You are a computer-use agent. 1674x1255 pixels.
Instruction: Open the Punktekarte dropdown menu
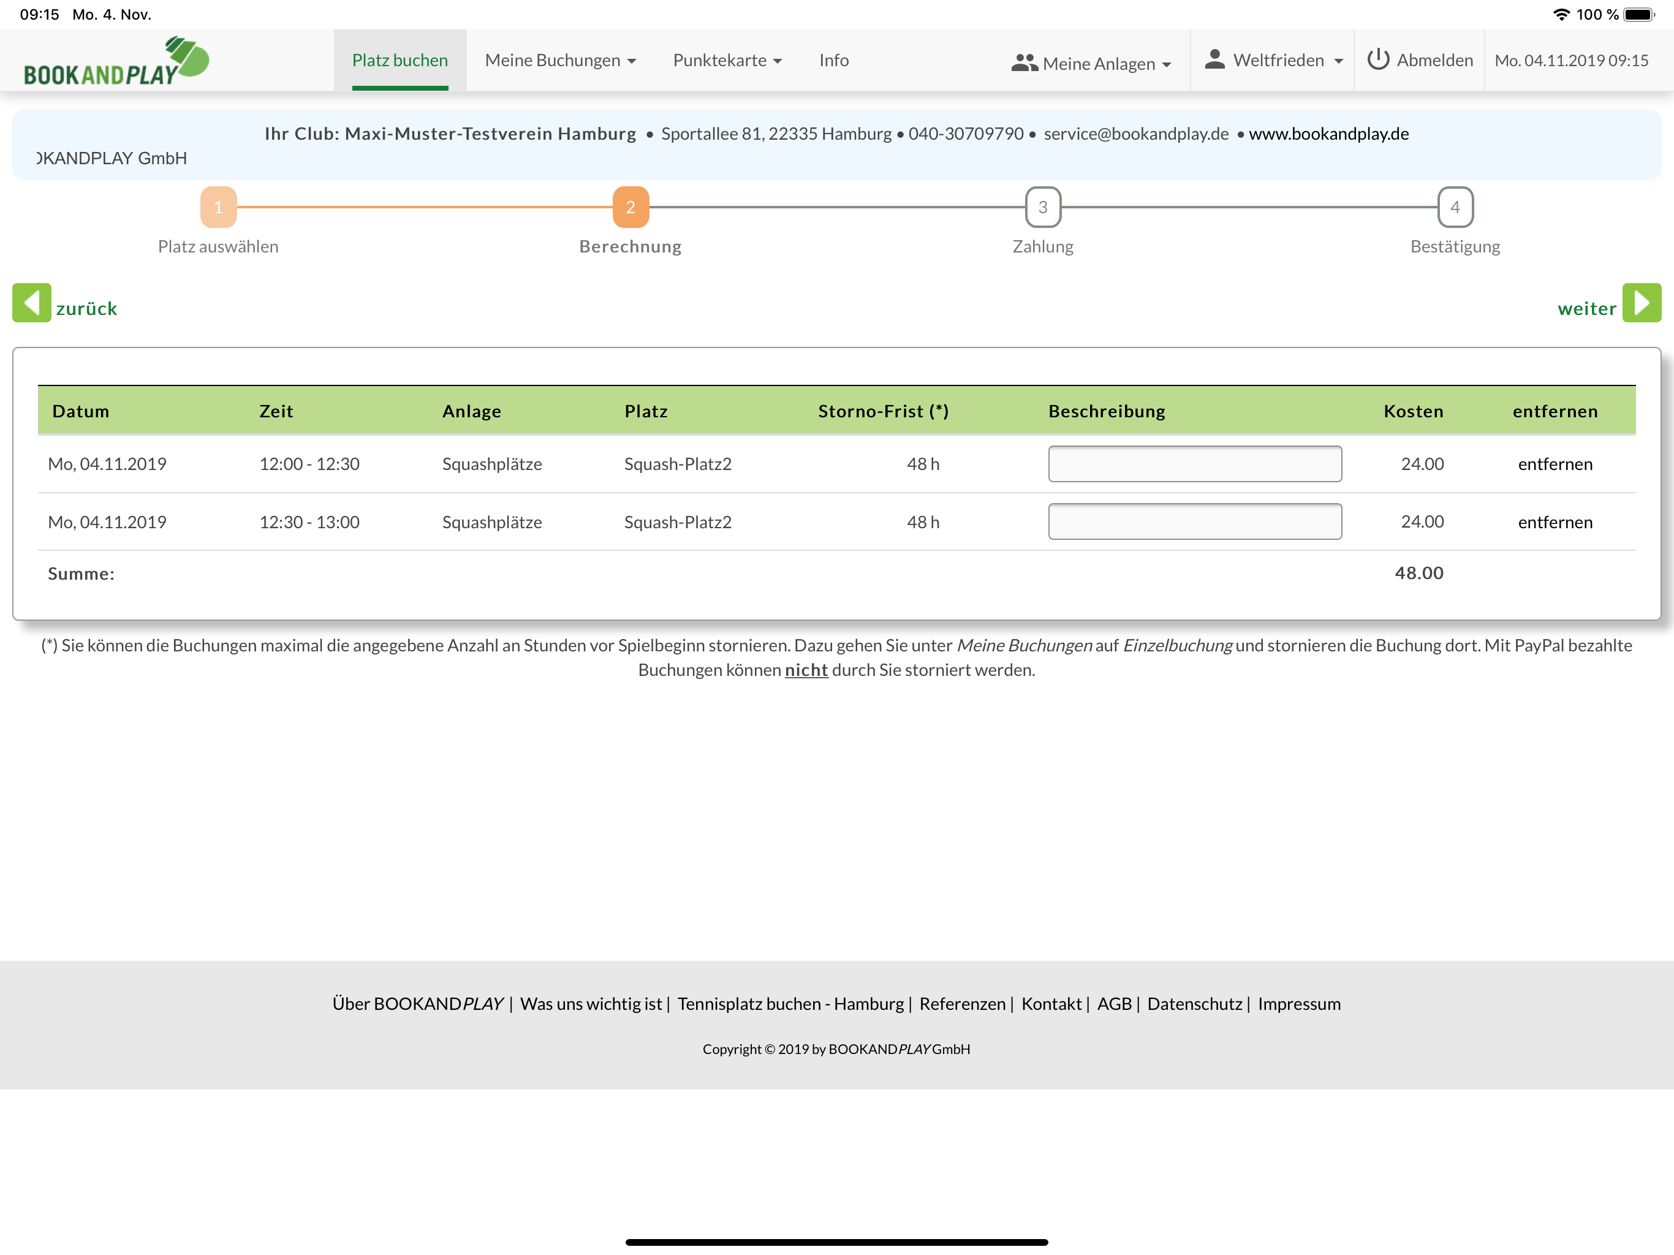click(x=727, y=61)
